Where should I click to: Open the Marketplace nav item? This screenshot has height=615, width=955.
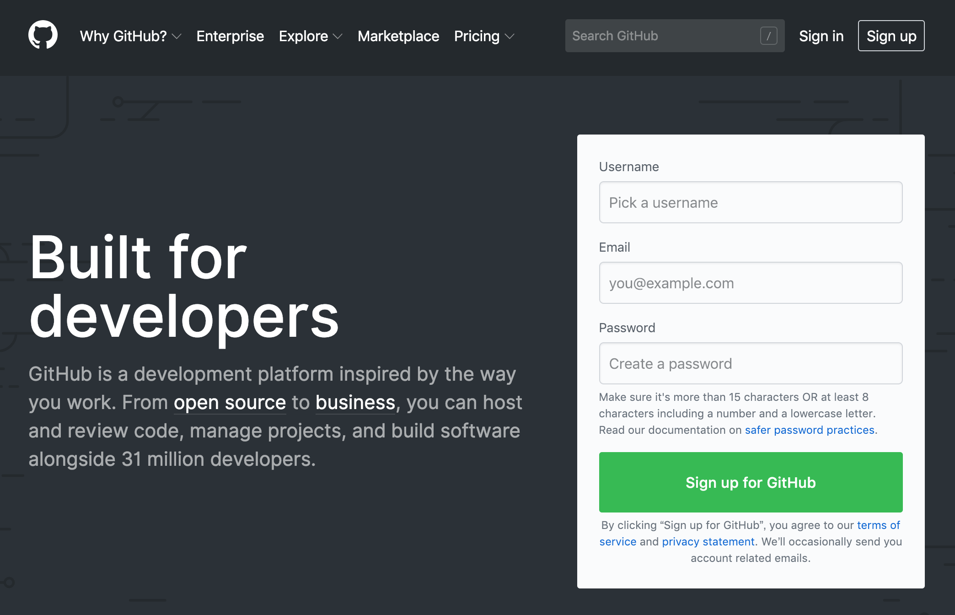[398, 36]
